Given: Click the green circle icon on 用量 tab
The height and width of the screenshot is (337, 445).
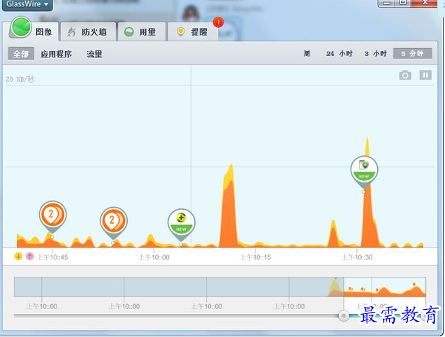Looking at the screenshot, I should pos(129,32).
